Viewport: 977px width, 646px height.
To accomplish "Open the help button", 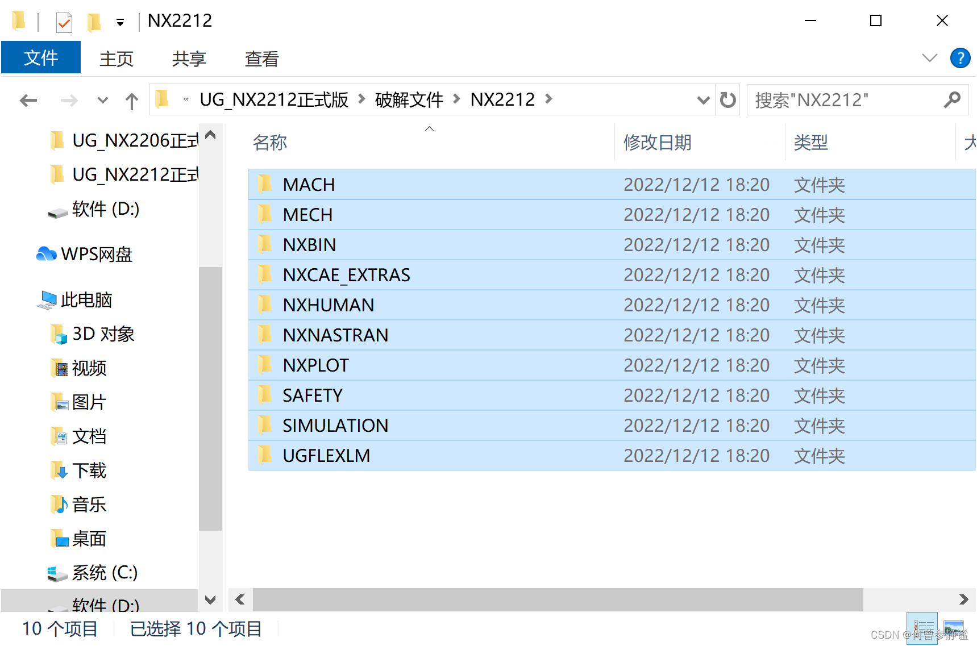I will (960, 58).
